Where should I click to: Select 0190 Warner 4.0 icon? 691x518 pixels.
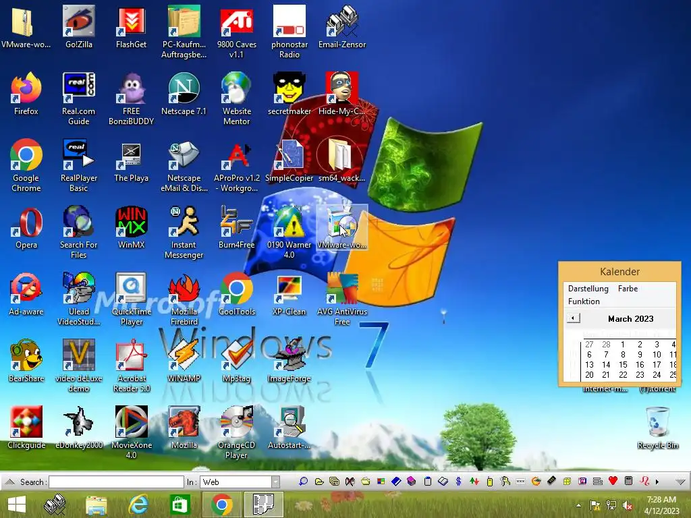(x=289, y=232)
